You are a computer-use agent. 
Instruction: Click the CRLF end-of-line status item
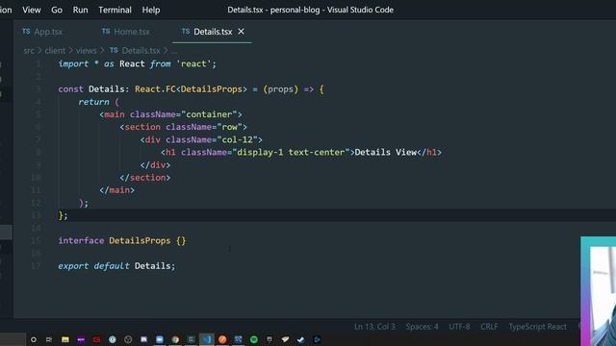(489, 327)
